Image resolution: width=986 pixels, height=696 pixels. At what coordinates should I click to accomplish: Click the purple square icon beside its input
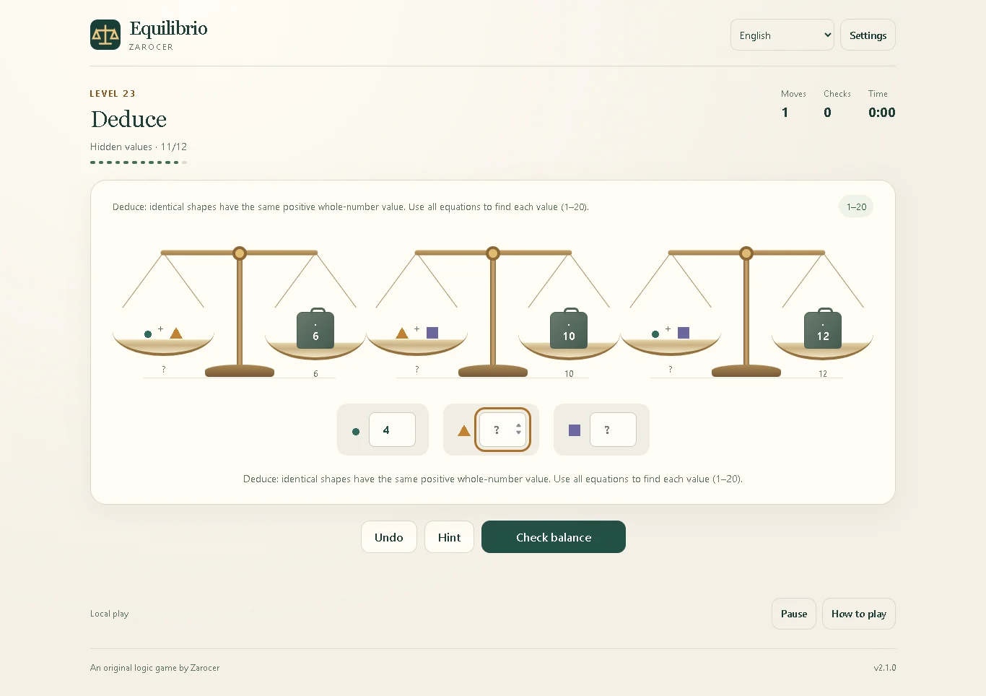575,430
